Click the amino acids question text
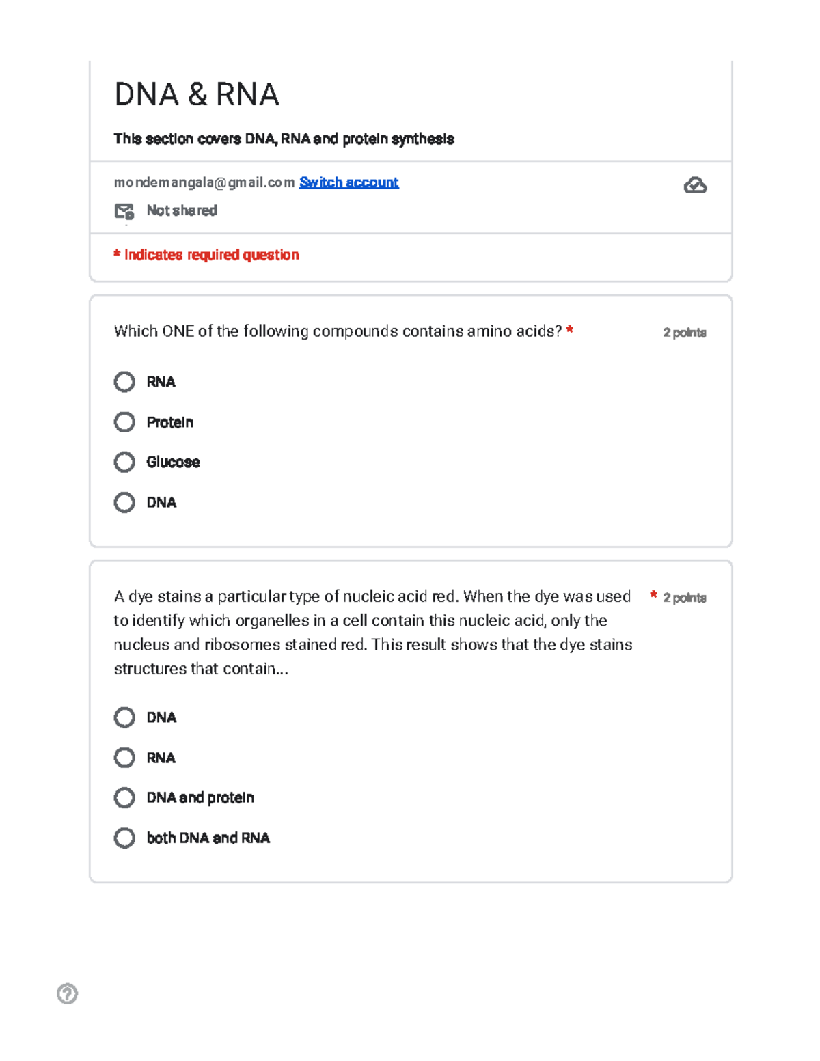Viewport: 820px width, 1061px height. coord(338,331)
